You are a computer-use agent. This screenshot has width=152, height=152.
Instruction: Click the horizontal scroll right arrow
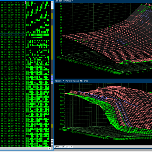click(49, 148)
